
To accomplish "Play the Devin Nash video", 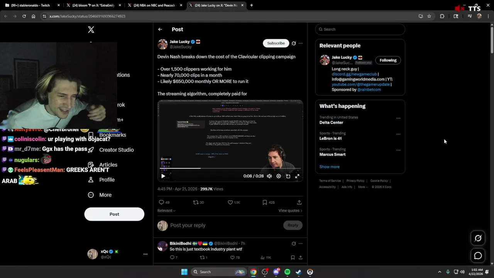I will click(x=163, y=176).
